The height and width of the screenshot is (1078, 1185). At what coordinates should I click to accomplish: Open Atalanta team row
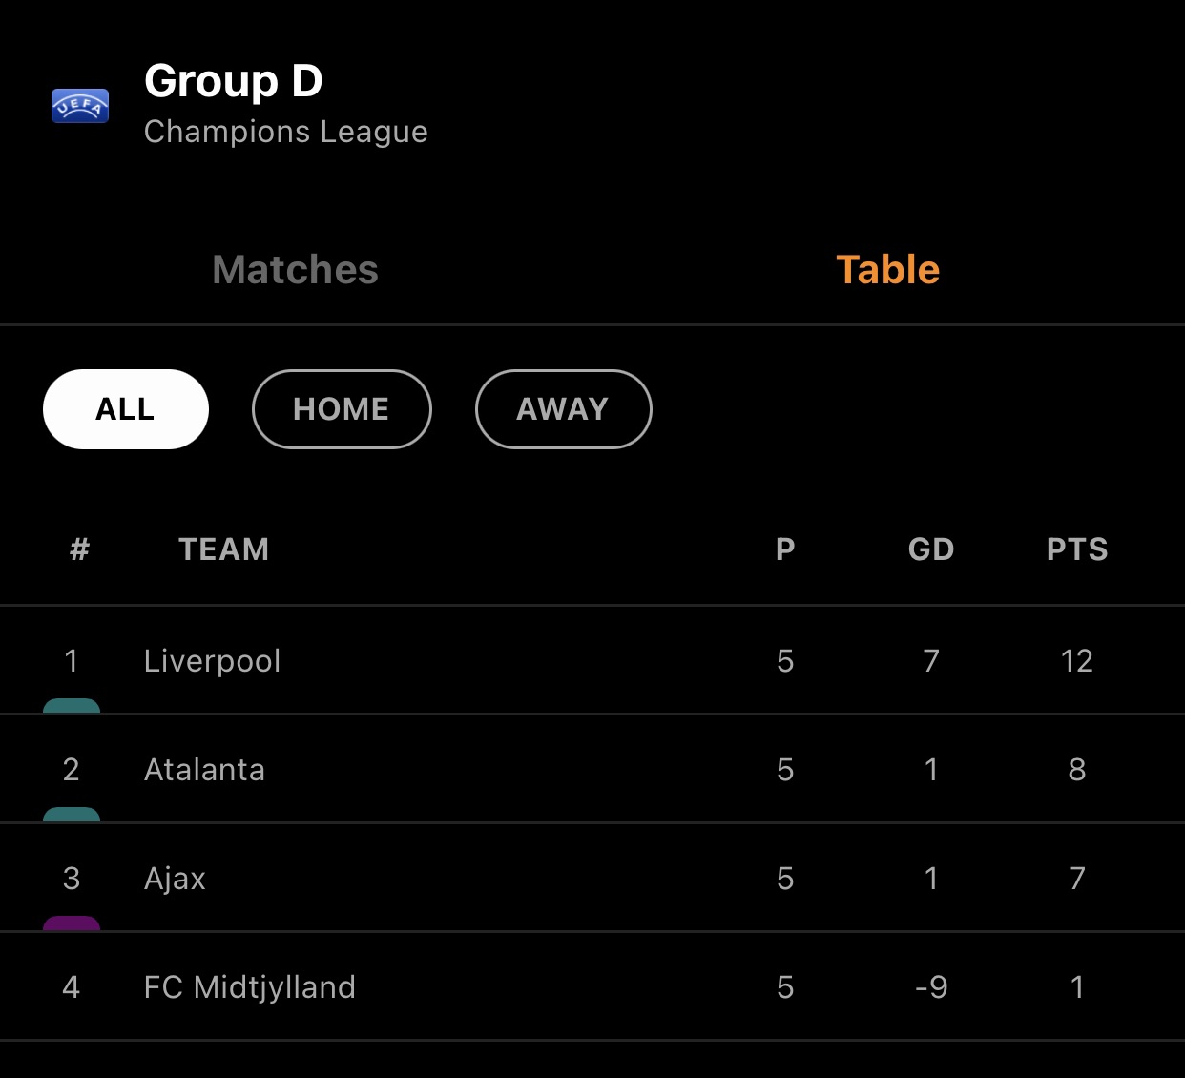pyautogui.click(x=204, y=770)
